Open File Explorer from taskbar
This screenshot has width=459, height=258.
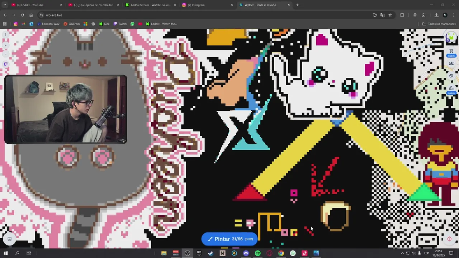[x=164, y=253]
